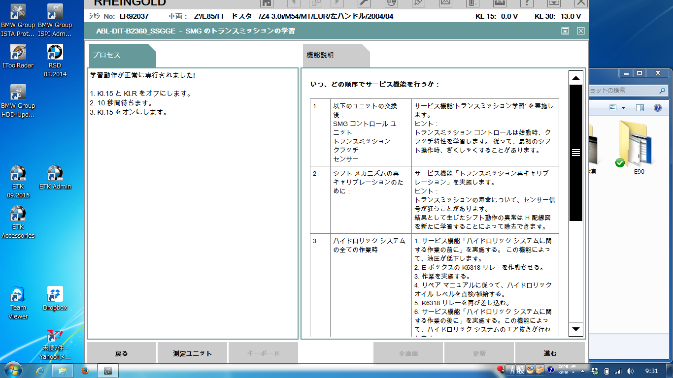Maximize the Explorer window
Screen dimensions: 673x378
point(639,73)
